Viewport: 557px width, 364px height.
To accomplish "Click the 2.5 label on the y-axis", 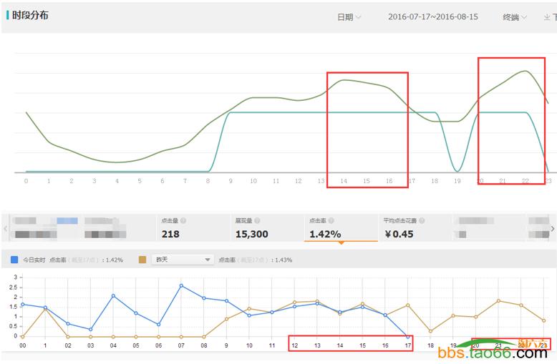I will tap(13, 287).
